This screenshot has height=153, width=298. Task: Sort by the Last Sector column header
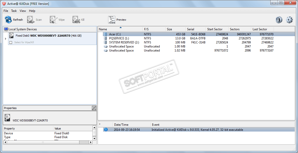[x=262, y=29]
